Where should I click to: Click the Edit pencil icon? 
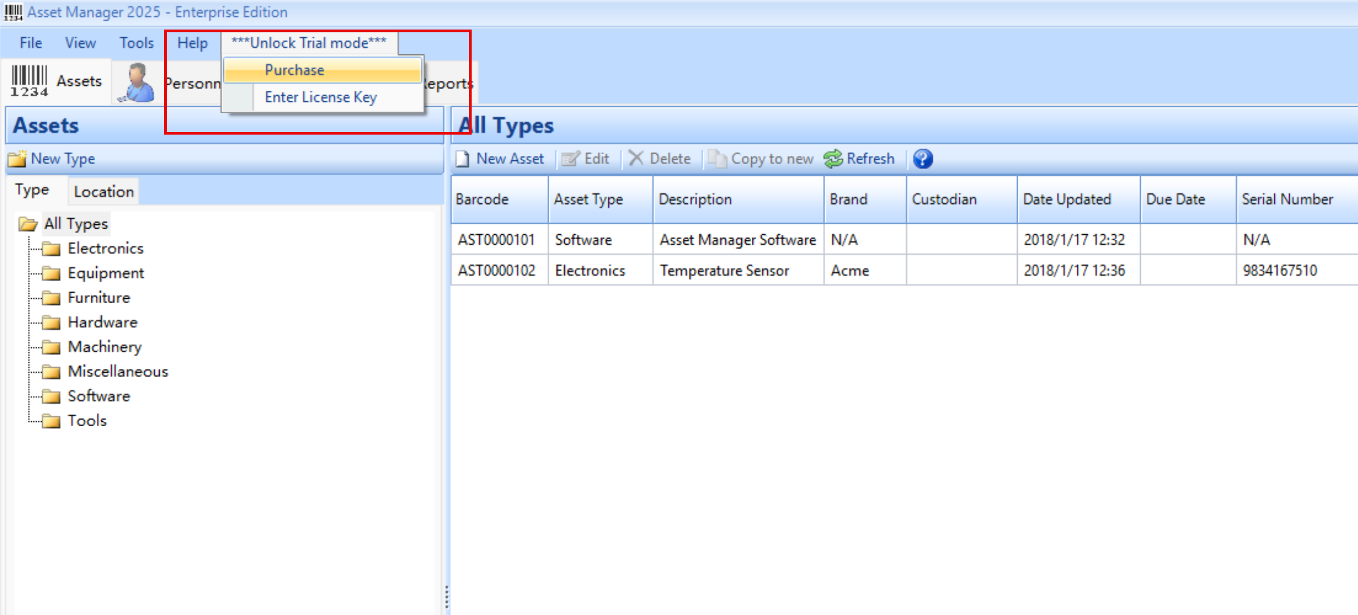pyautogui.click(x=570, y=159)
